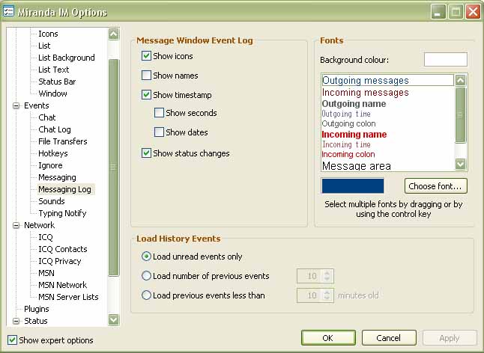This screenshot has height=353, width=484.
Task: Click the blue font colour swatch
Action: [353, 186]
